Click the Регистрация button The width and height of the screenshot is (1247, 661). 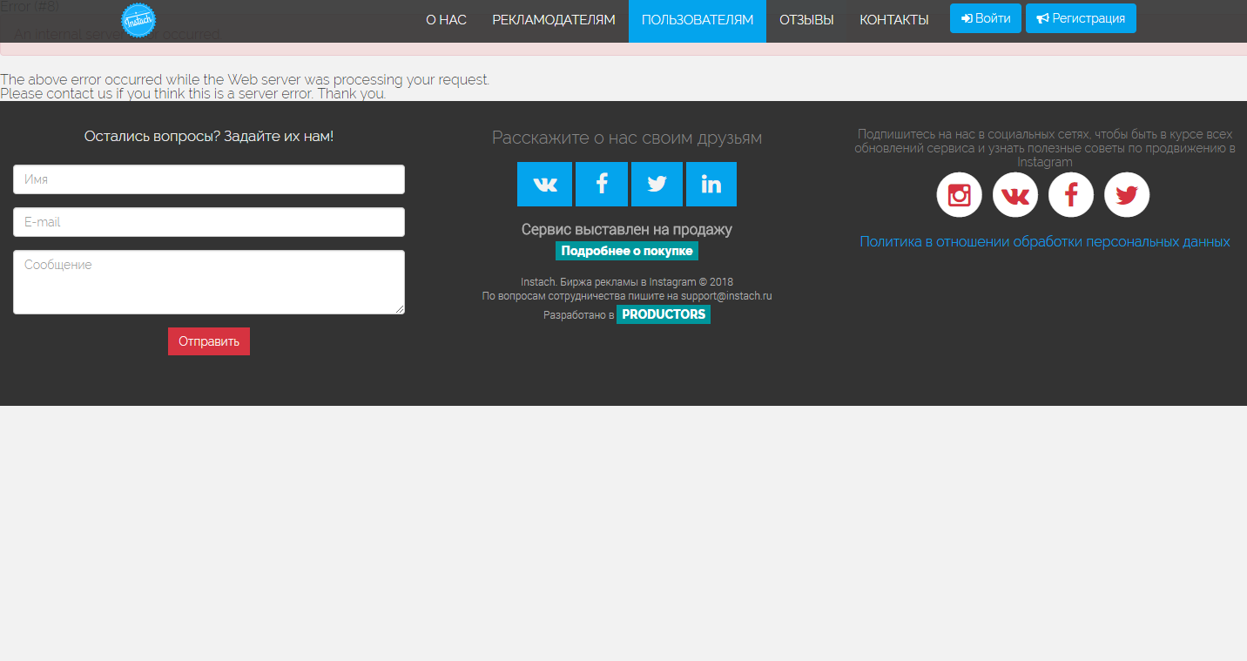click(x=1081, y=18)
